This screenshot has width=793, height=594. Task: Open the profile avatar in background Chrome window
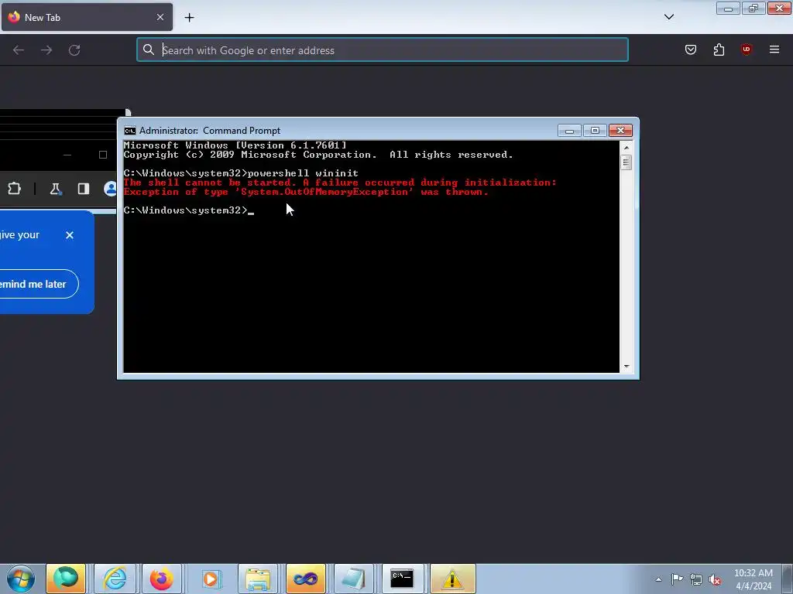coord(110,189)
